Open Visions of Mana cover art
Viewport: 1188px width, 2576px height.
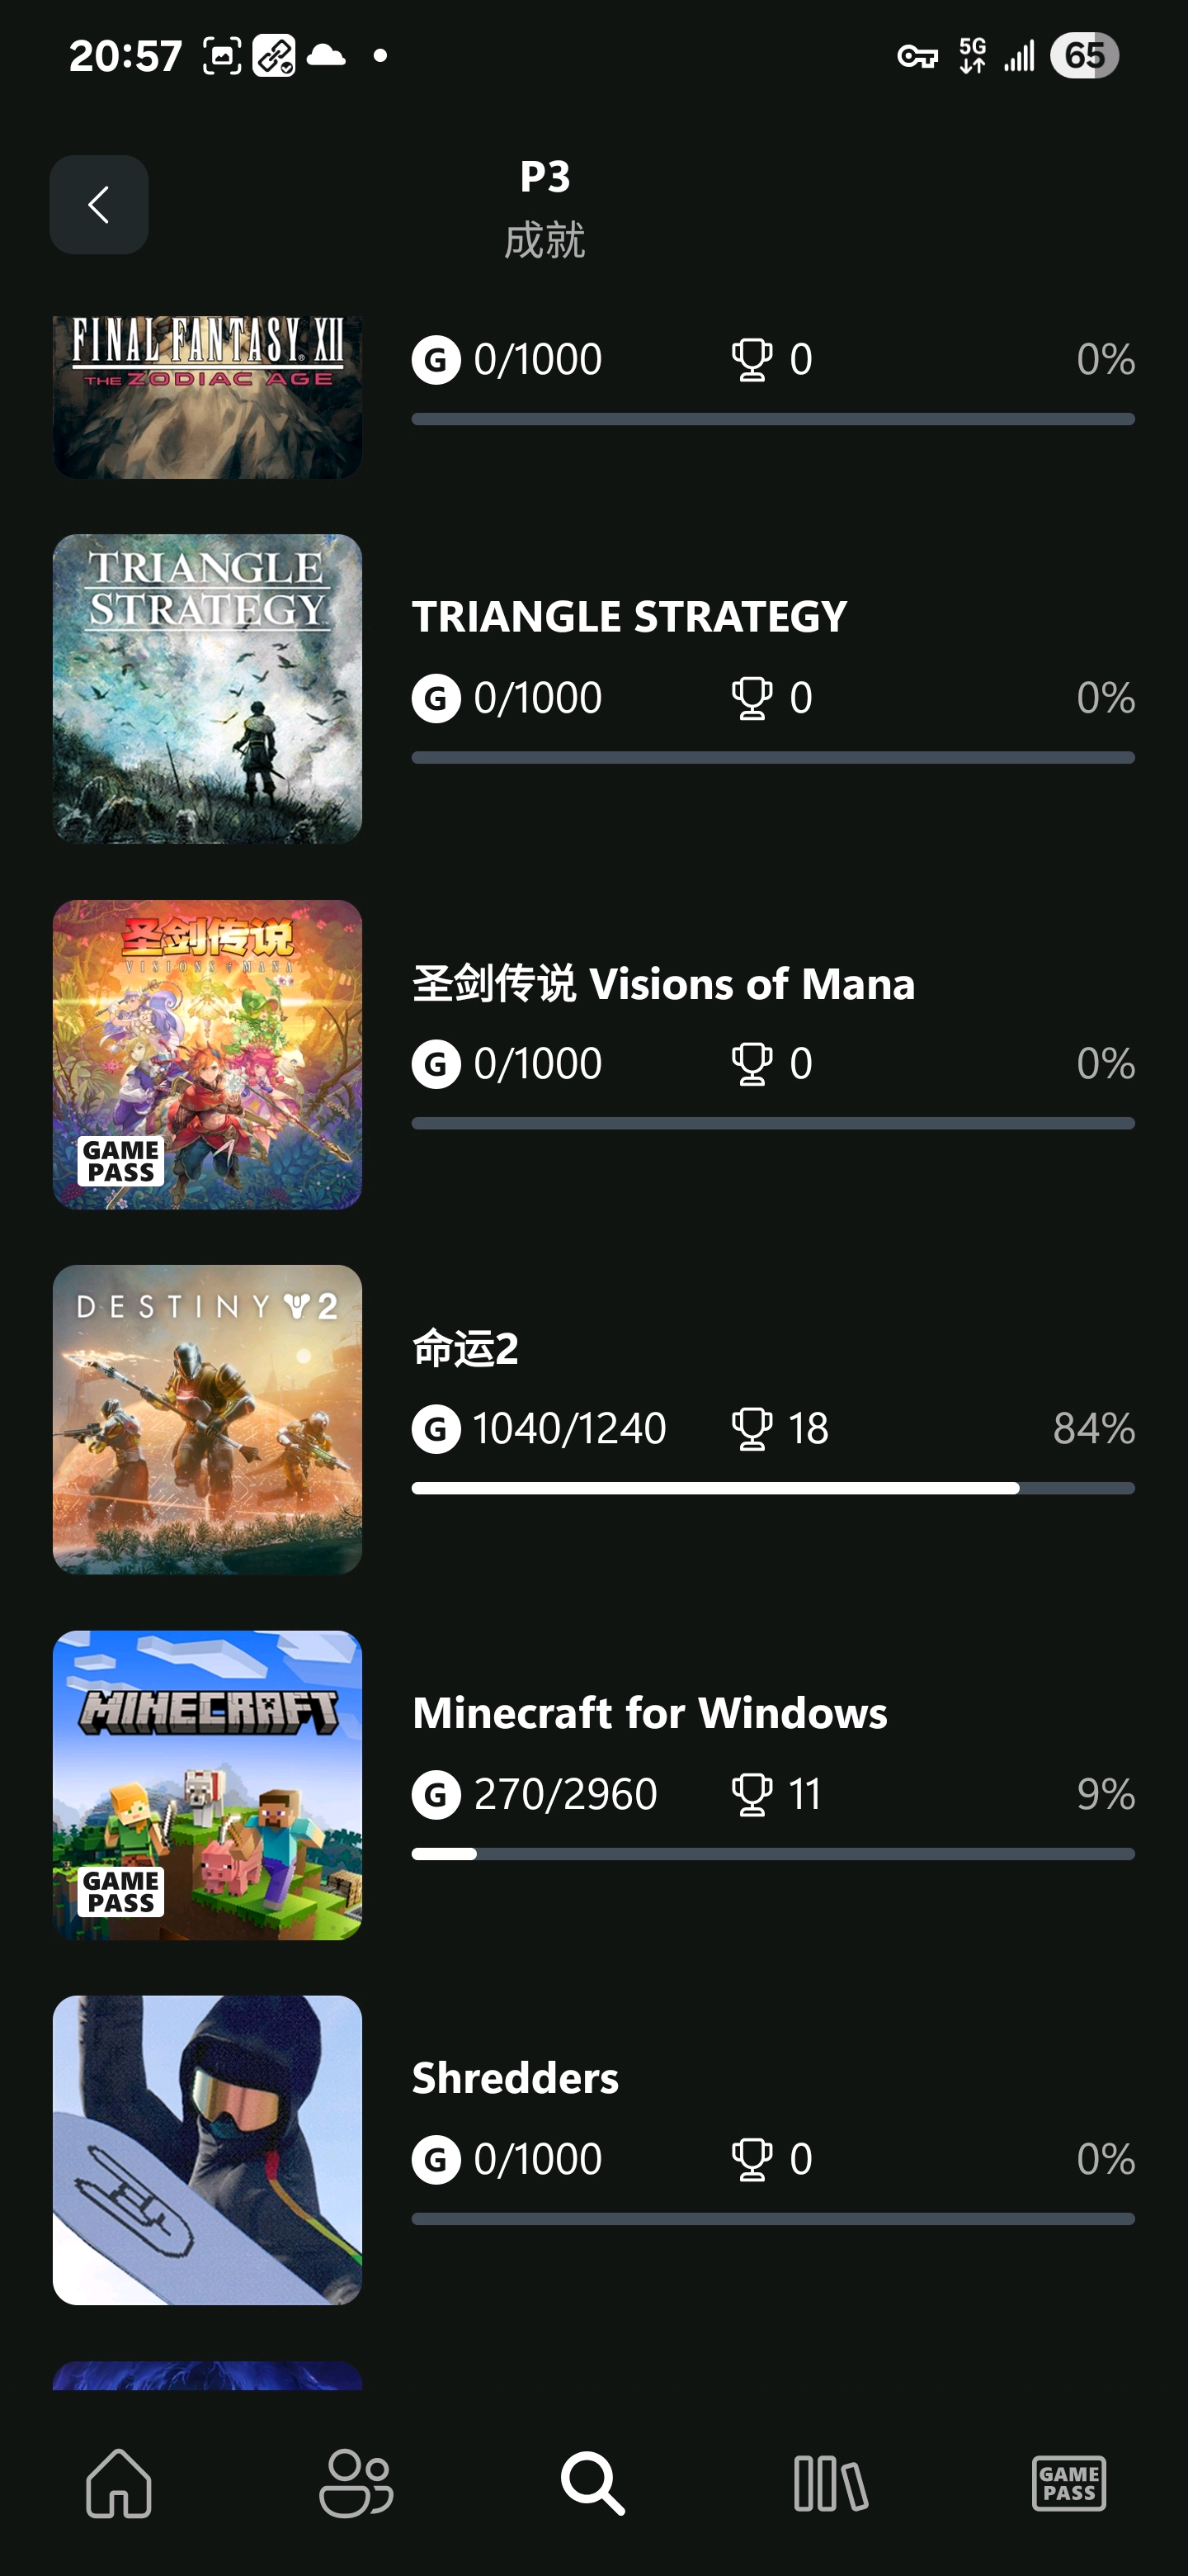pos(208,1054)
